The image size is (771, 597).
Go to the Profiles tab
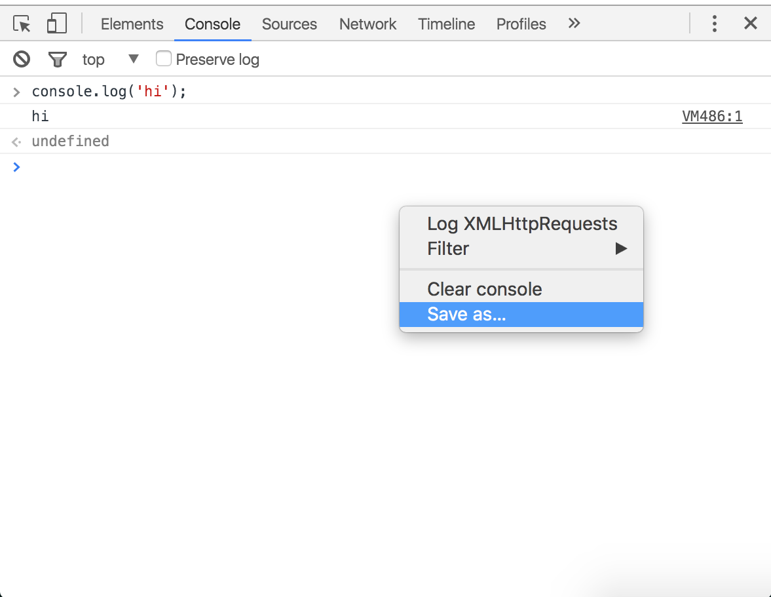[521, 24]
